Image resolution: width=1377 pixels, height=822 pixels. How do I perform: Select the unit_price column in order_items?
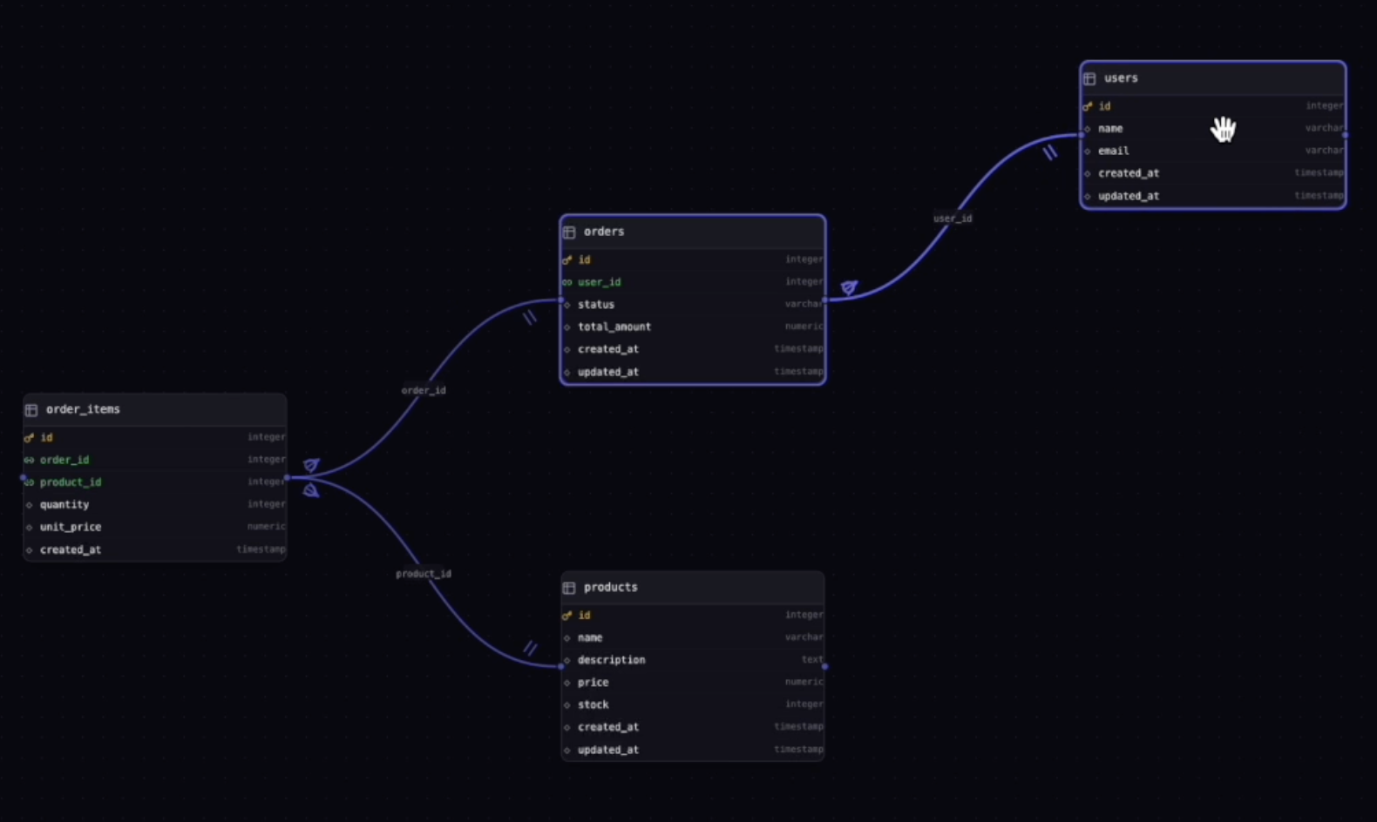tap(71, 527)
